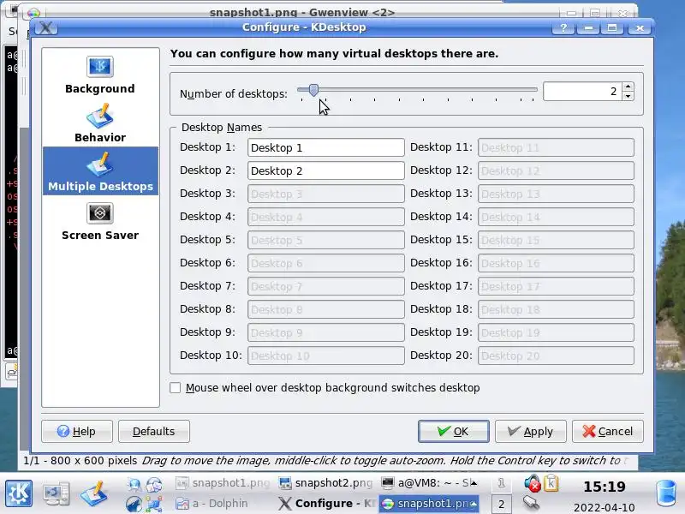The image size is (685, 514).
Task: Switch to virtual desktop 2 in pager
Action: click(501, 504)
